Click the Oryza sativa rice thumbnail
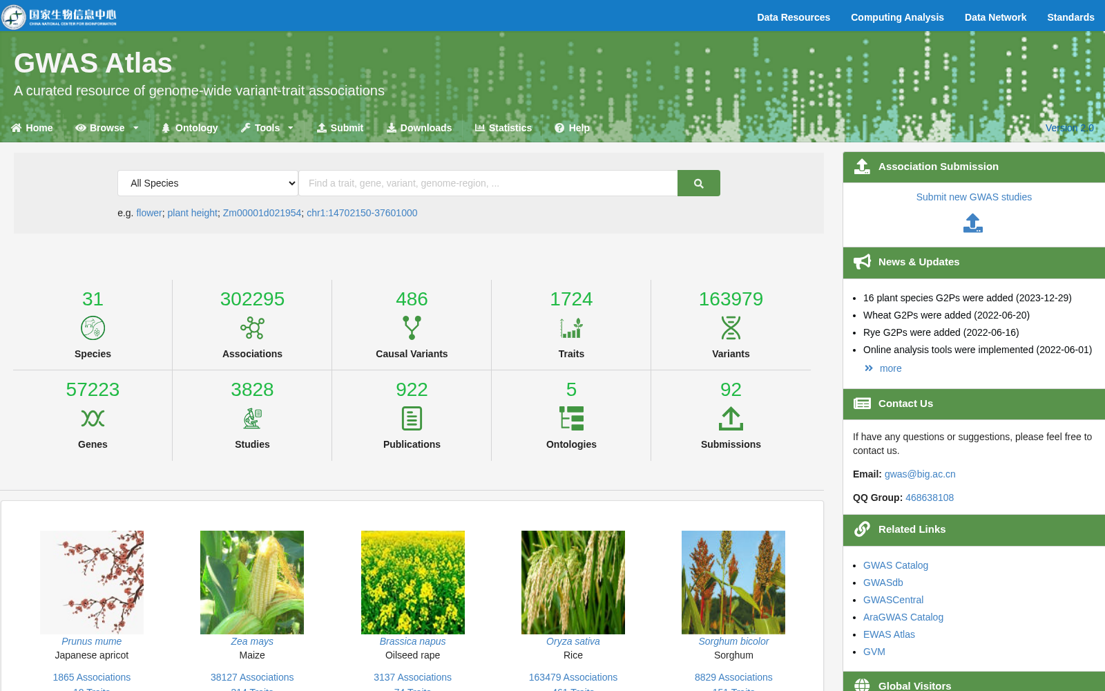 click(x=573, y=583)
